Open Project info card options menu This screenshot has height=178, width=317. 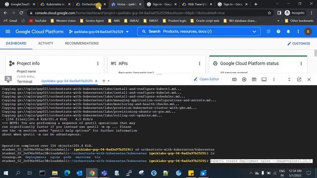coord(98,64)
